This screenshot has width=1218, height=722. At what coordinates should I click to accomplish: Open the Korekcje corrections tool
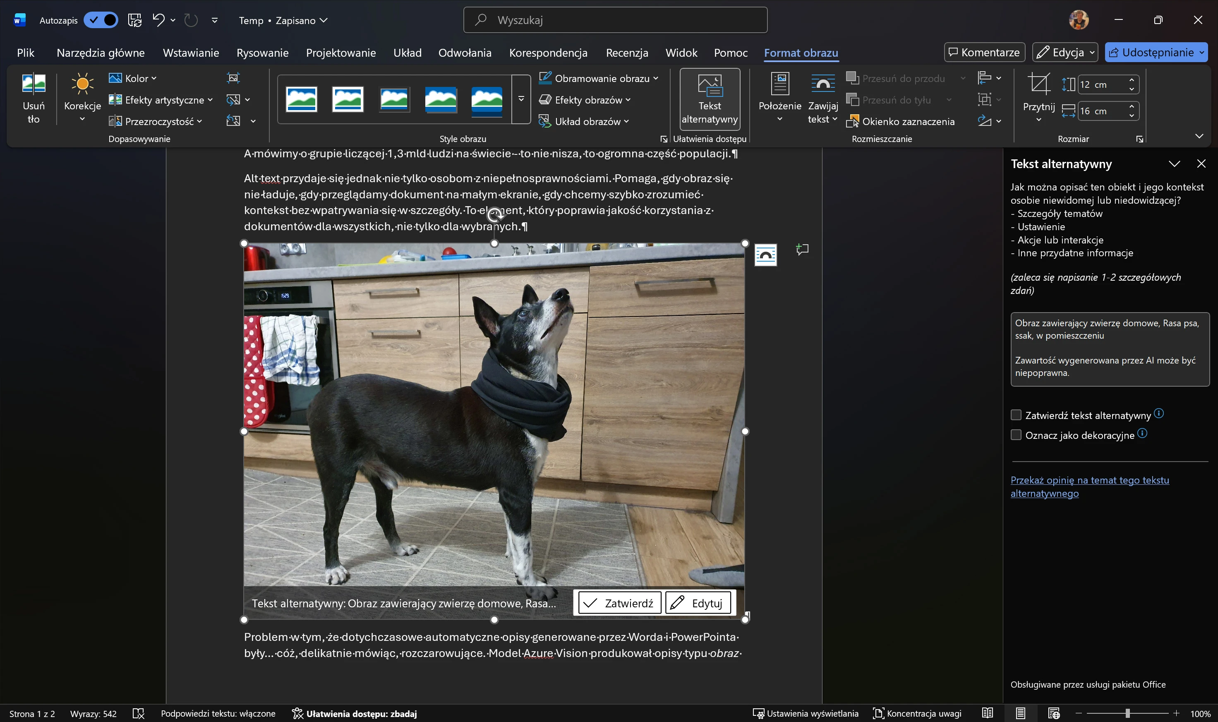[x=82, y=98]
